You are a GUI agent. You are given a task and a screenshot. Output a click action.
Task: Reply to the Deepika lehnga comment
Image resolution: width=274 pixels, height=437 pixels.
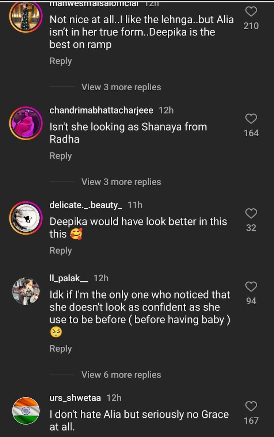[x=61, y=61]
